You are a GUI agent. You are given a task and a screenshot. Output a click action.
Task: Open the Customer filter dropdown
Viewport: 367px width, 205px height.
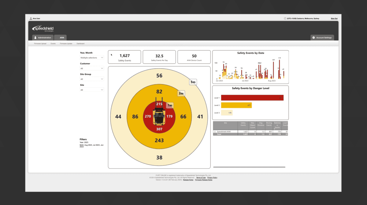coord(92,68)
